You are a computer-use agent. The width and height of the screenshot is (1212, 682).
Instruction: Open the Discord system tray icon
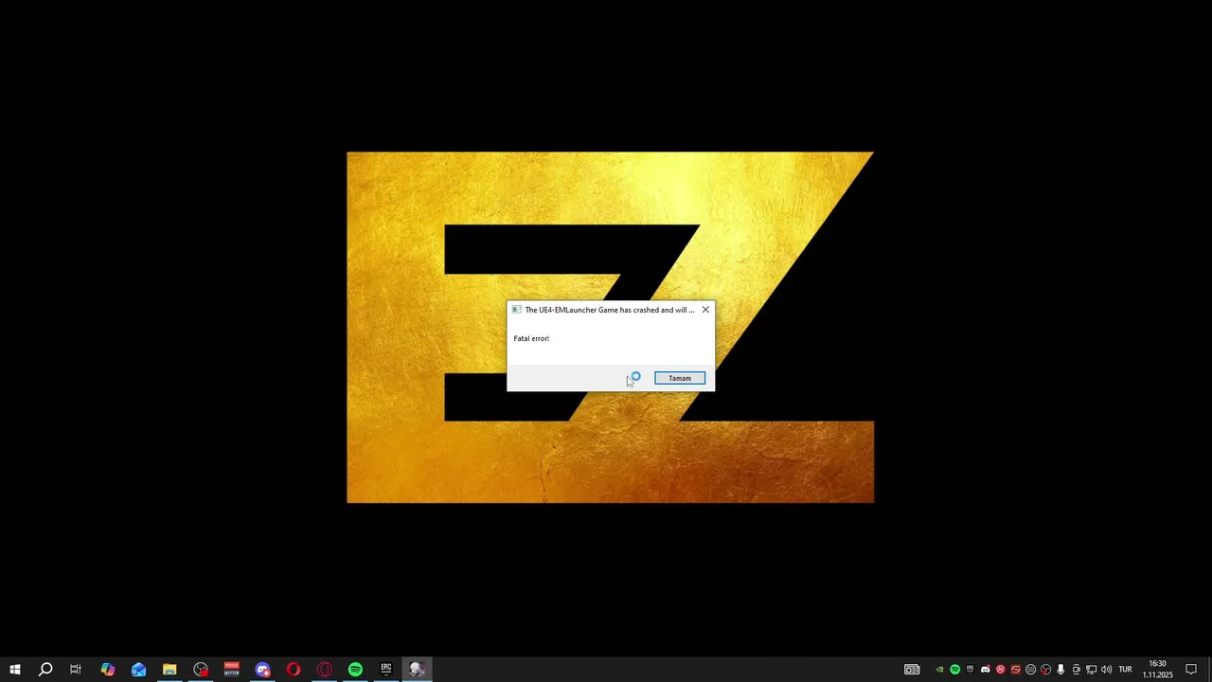point(985,670)
